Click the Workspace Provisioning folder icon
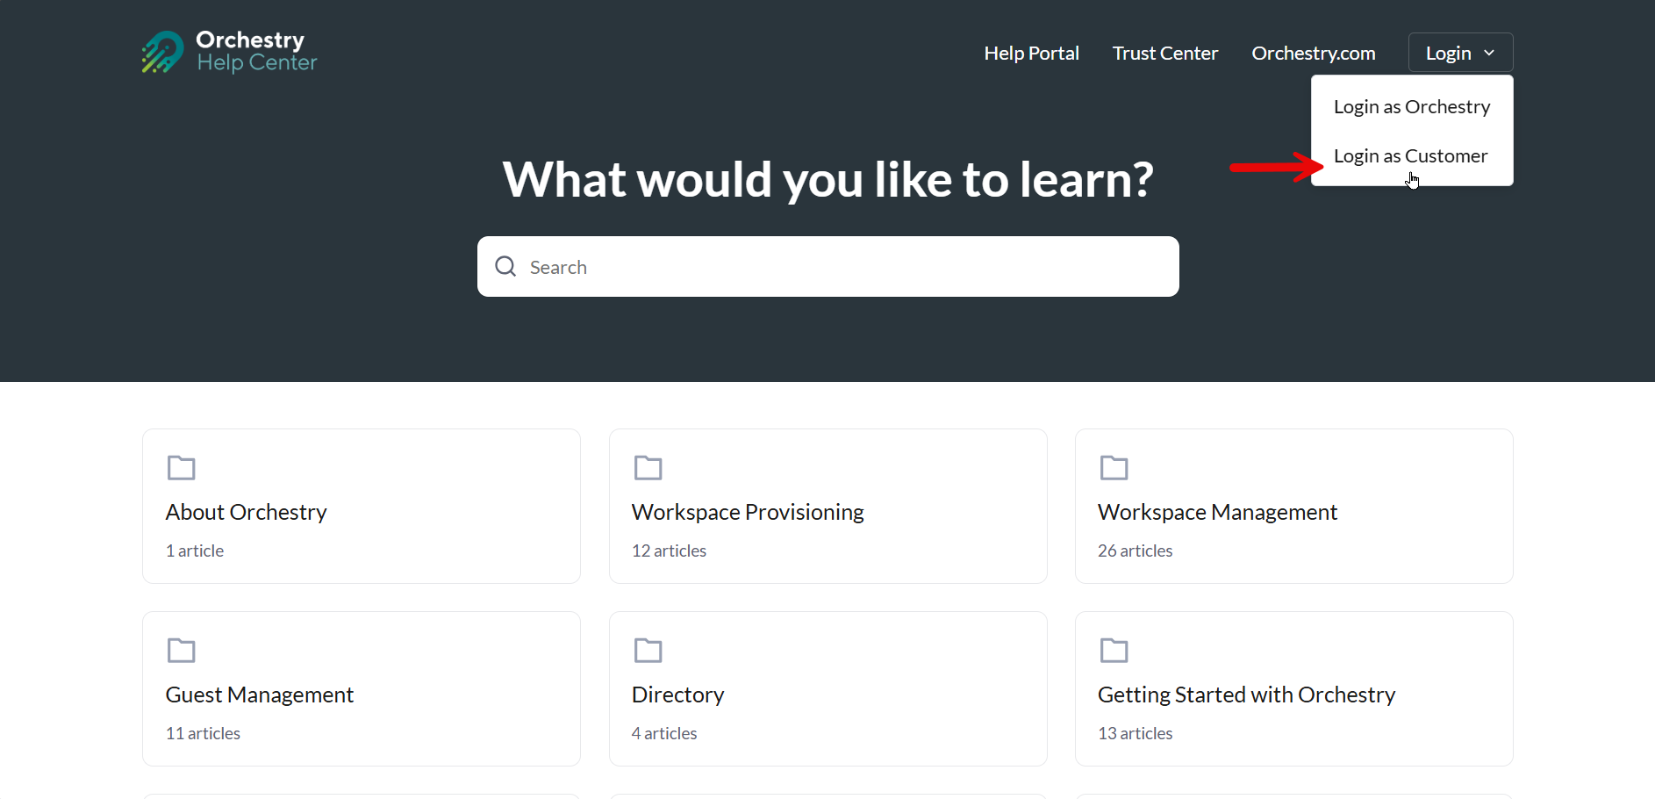 (648, 468)
